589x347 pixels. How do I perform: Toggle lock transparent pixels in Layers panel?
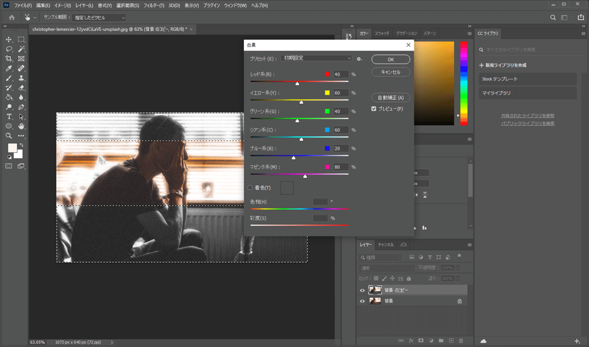click(x=375, y=278)
